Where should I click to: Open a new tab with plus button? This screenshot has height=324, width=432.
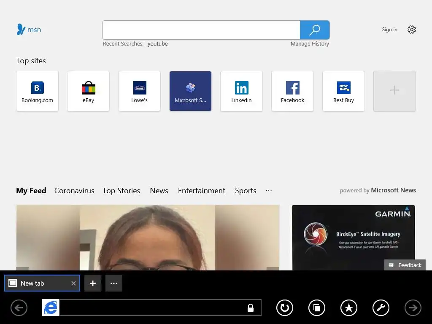tap(93, 283)
